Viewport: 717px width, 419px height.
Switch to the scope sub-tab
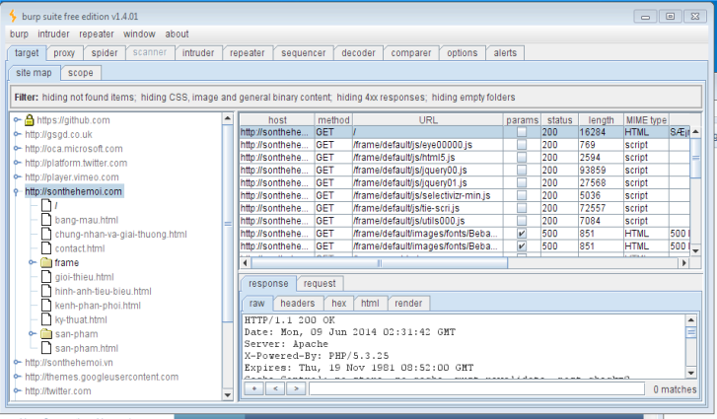pyautogui.click(x=81, y=73)
